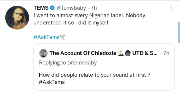Click the blue scrollbar on the right edge
Viewport: 180px width, 91px height.
click(x=179, y=32)
